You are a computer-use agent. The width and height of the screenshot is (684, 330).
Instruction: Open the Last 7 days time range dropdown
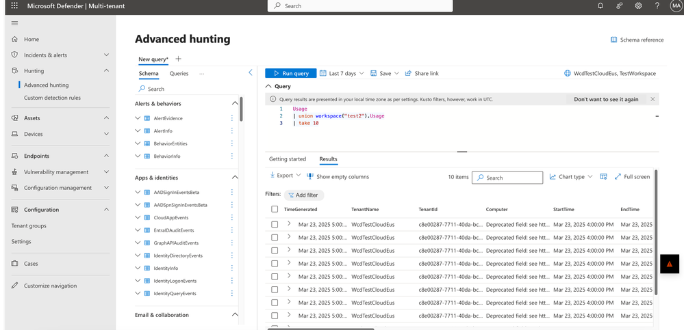tap(342, 74)
